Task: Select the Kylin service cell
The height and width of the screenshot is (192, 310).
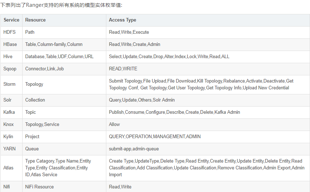Action: click(x=11, y=137)
